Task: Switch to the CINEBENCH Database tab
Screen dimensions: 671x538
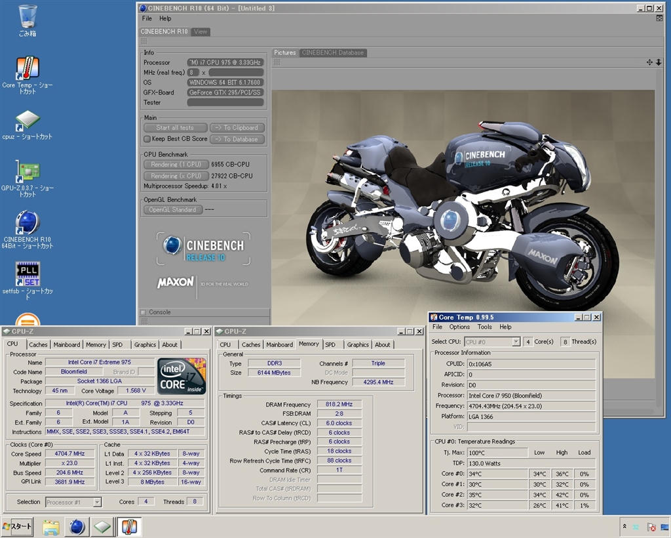Action: (332, 52)
